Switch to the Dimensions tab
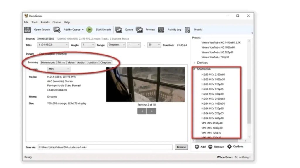The image size is (300, 168). pos(48,62)
